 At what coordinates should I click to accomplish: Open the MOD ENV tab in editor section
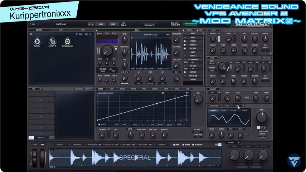point(155,89)
